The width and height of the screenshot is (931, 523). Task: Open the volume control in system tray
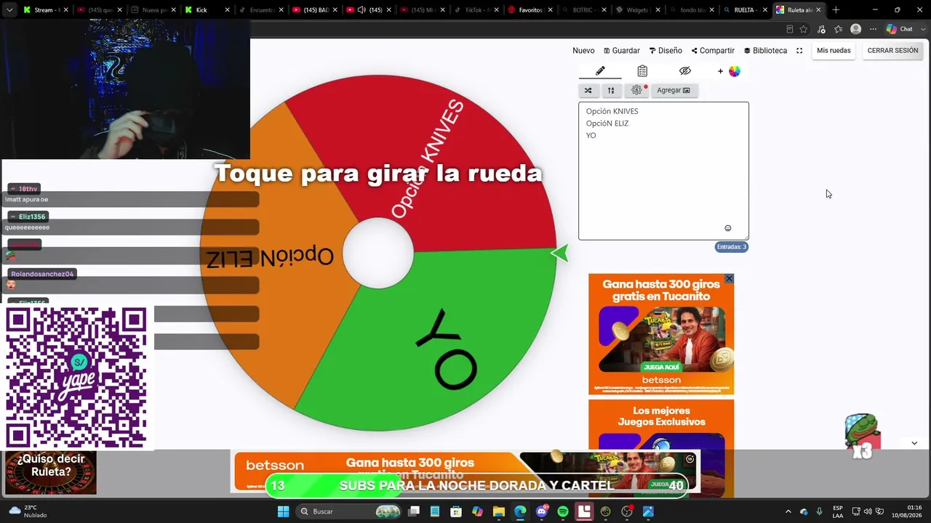click(x=868, y=511)
